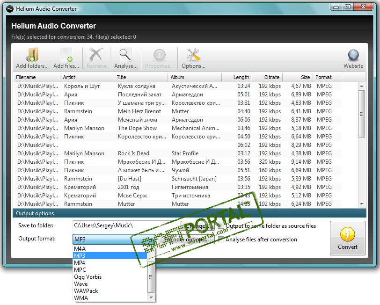The width and height of the screenshot is (380, 305).
Task: Choose MP3 in the format list
Action: click(x=110, y=256)
